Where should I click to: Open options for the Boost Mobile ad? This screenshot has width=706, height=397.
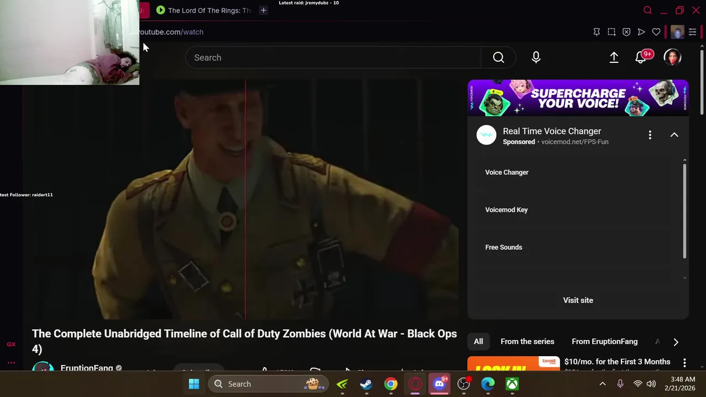point(684,363)
